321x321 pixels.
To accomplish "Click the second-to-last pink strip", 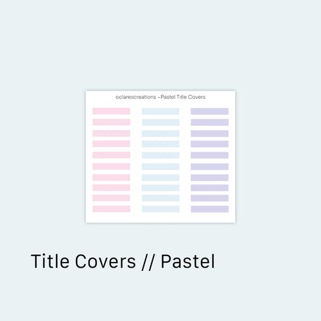I will click(x=111, y=198).
